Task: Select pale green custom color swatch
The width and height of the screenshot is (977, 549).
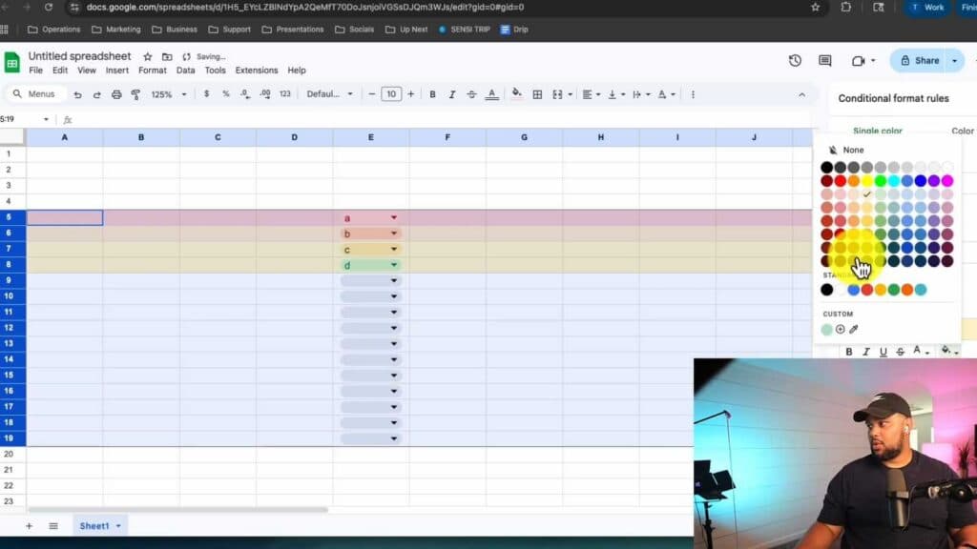Action: pyautogui.click(x=827, y=329)
